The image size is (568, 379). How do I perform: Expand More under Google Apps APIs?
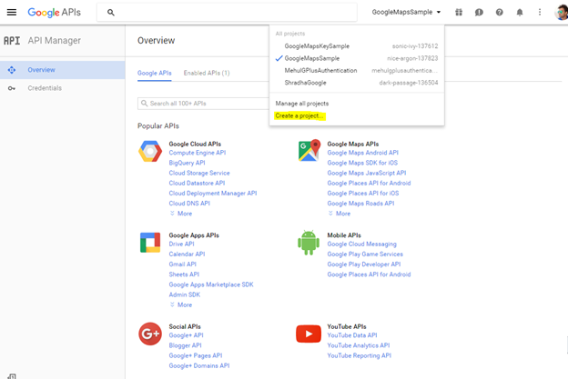point(182,304)
